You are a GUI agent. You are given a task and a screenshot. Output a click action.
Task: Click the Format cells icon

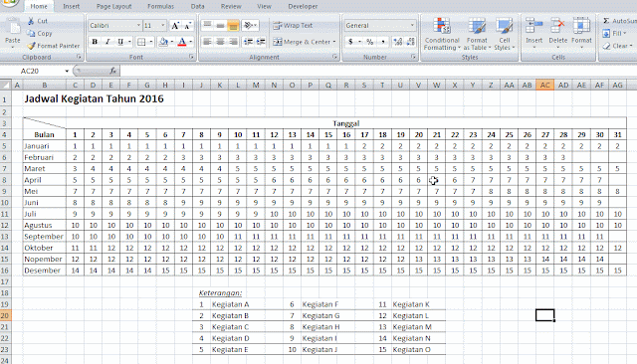pyautogui.click(x=581, y=26)
